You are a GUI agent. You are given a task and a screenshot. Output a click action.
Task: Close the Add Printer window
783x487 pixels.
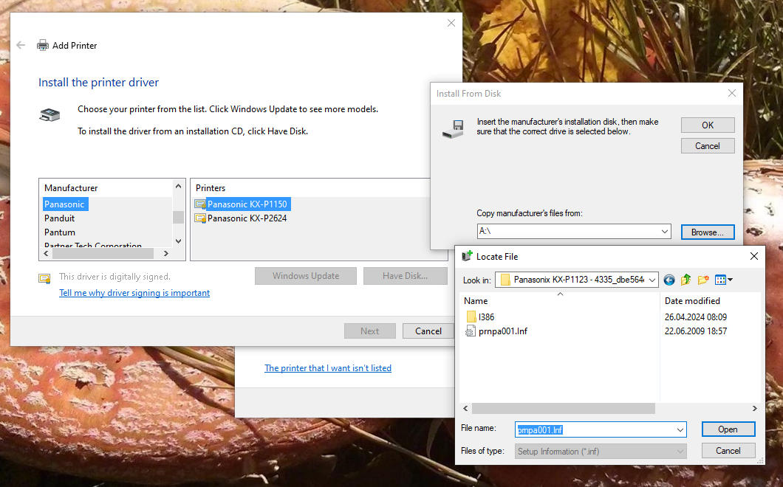pyautogui.click(x=451, y=23)
